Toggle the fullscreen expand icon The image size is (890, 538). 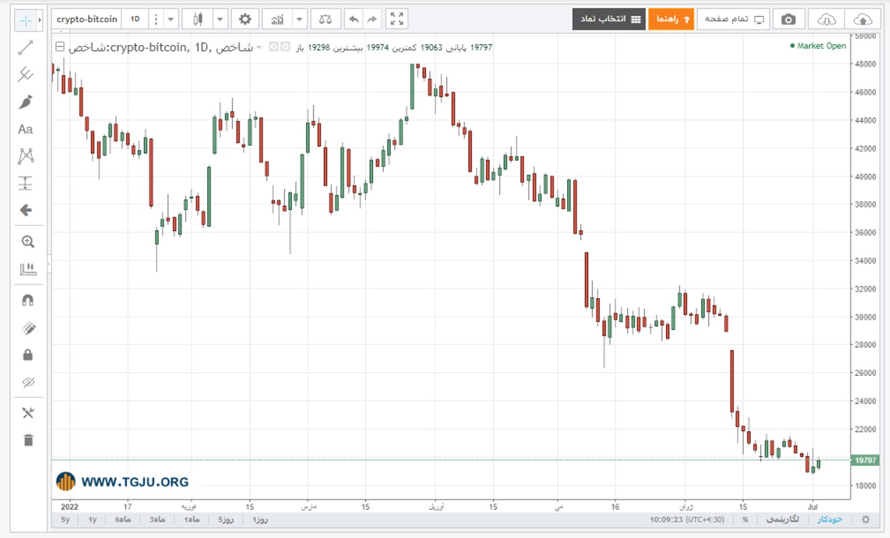397,19
